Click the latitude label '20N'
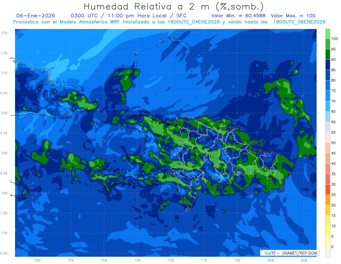The width and height of the screenshot is (341, 264). [4, 113]
